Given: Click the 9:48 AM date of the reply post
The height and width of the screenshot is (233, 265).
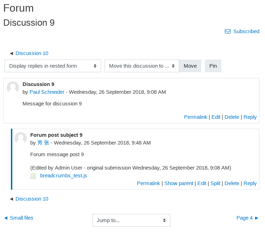Looking at the screenshot, I should coord(102,143).
